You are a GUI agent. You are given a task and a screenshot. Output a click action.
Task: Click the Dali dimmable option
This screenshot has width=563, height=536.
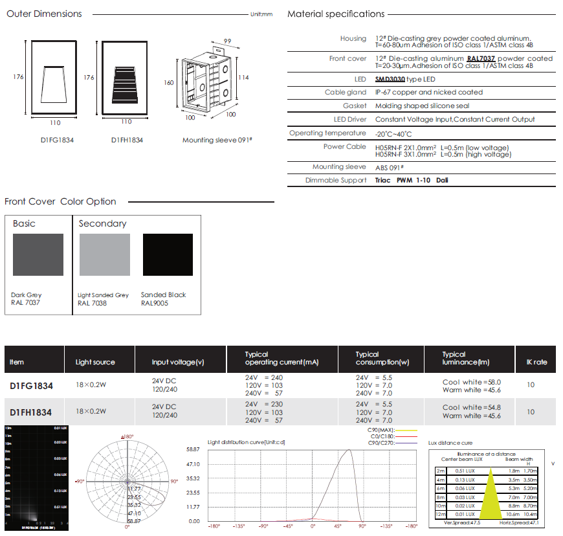click(x=442, y=181)
